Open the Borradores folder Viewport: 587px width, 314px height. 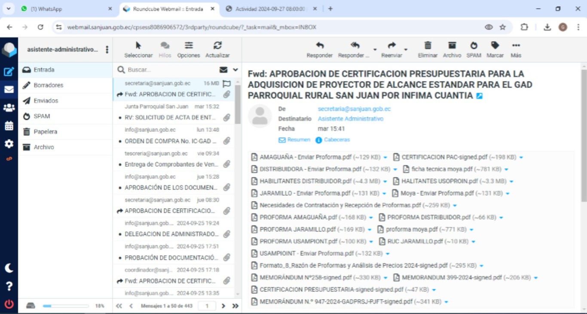tap(48, 85)
